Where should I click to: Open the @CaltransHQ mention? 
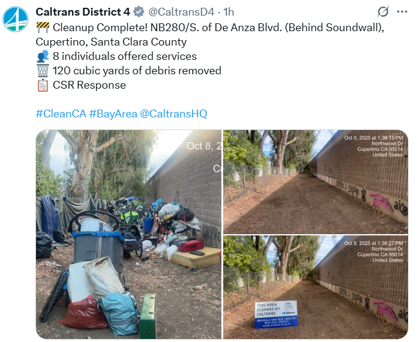click(x=173, y=114)
